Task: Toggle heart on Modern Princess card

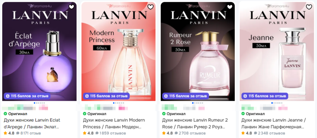Action: [x=151, y=7]
